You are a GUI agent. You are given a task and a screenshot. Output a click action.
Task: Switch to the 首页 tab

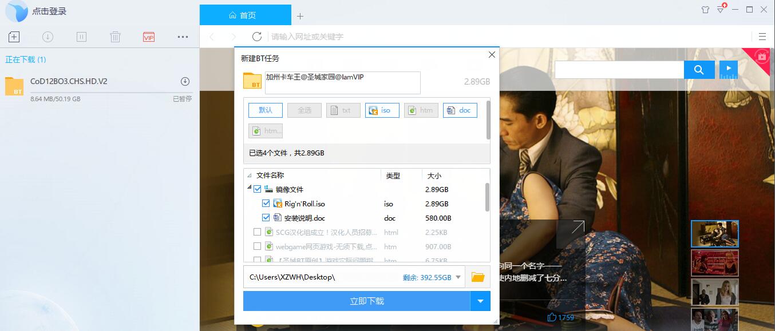pos(245,15)
